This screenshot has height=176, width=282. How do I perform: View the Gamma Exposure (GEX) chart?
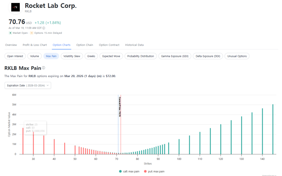tap(175, 56)
